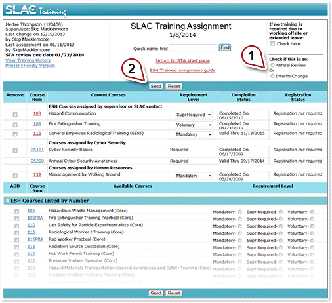Open course number 118 link
332x303 pixels.
point(31,247)
